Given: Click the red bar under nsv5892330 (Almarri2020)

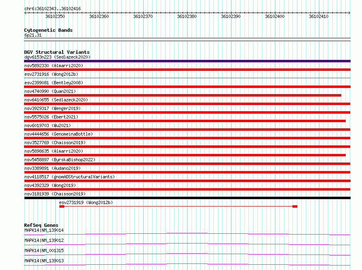Looking at the screenshot, I should [187, 70].
